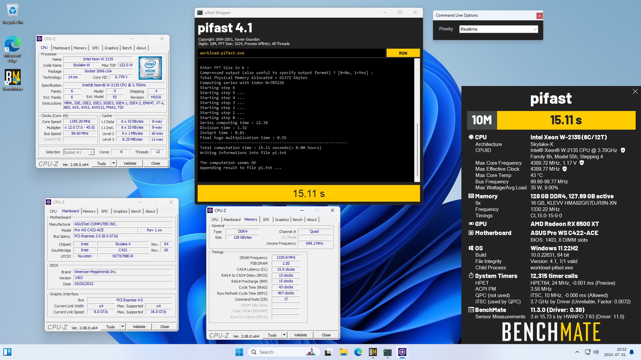Click the taskbar Search box

[284, 352]
